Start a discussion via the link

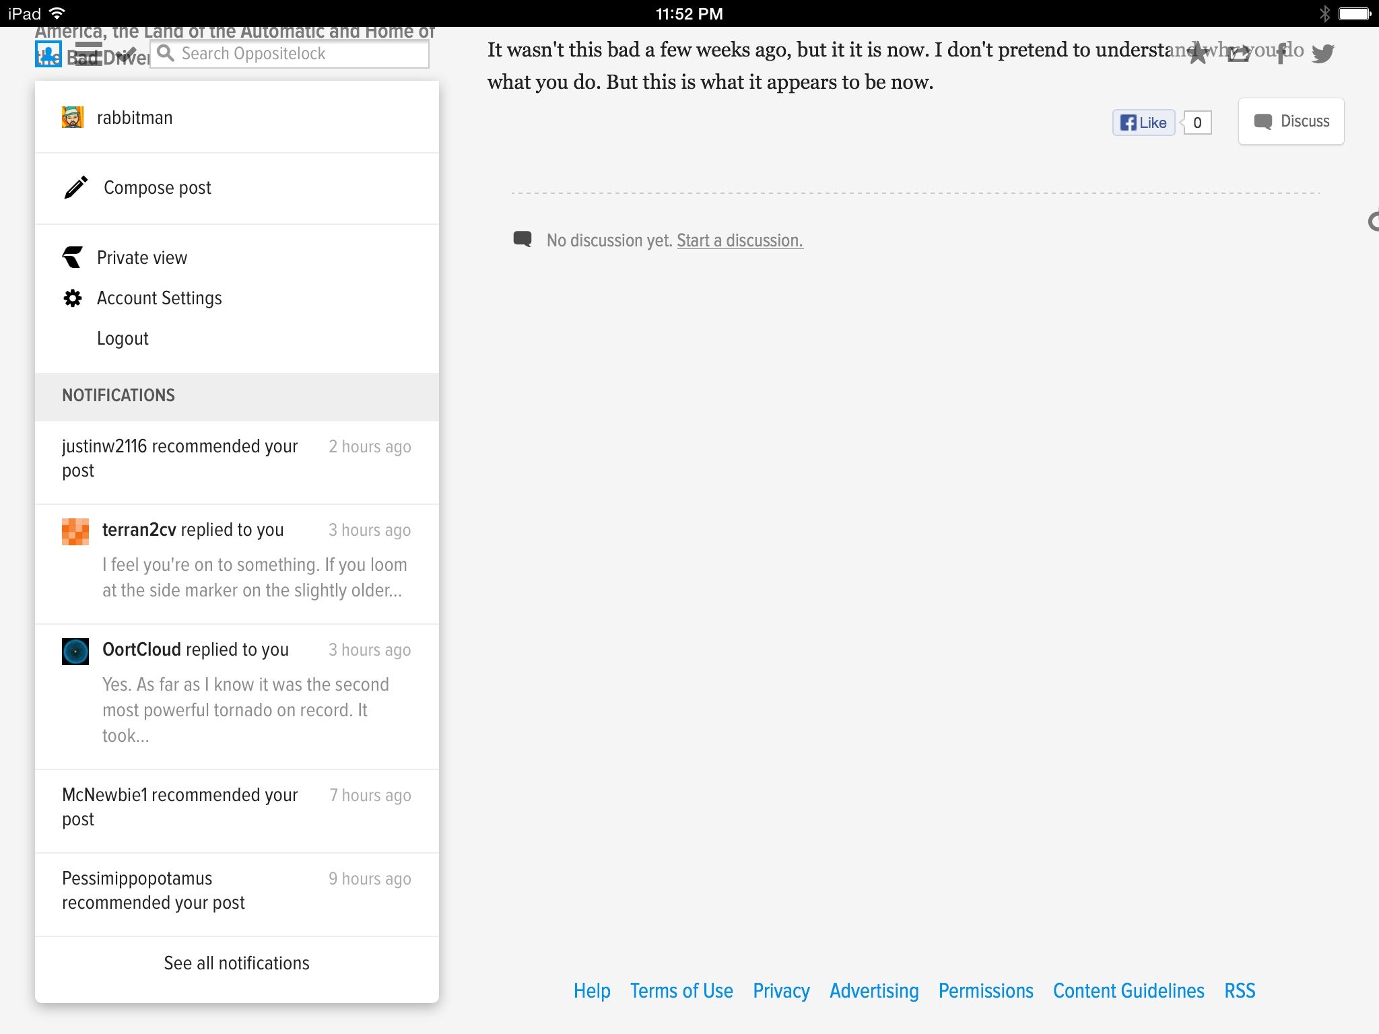coord(739,240)
